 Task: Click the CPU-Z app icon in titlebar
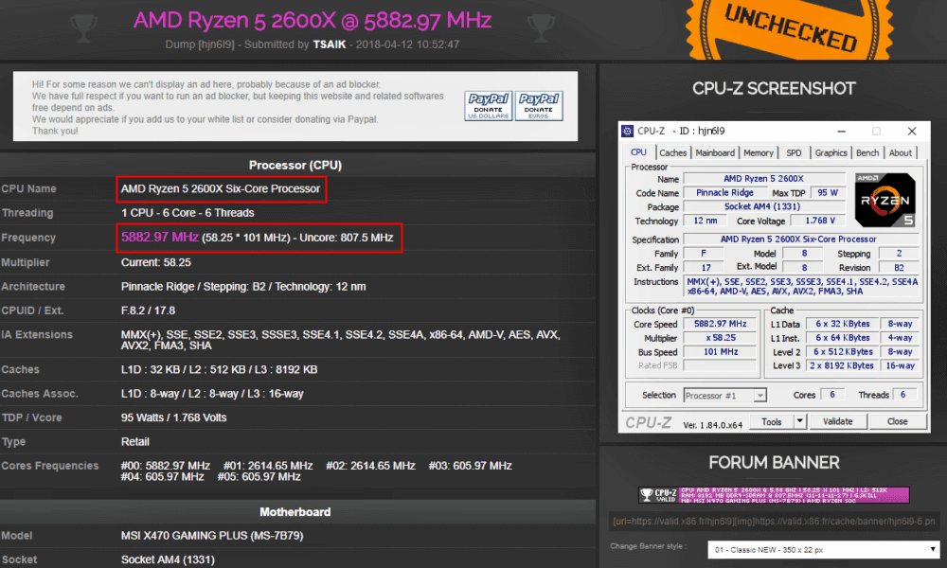pos(627,131)
